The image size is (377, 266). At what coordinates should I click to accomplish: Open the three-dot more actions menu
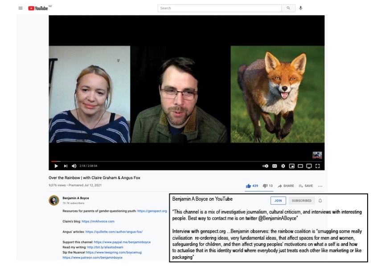tap(320, 186)
